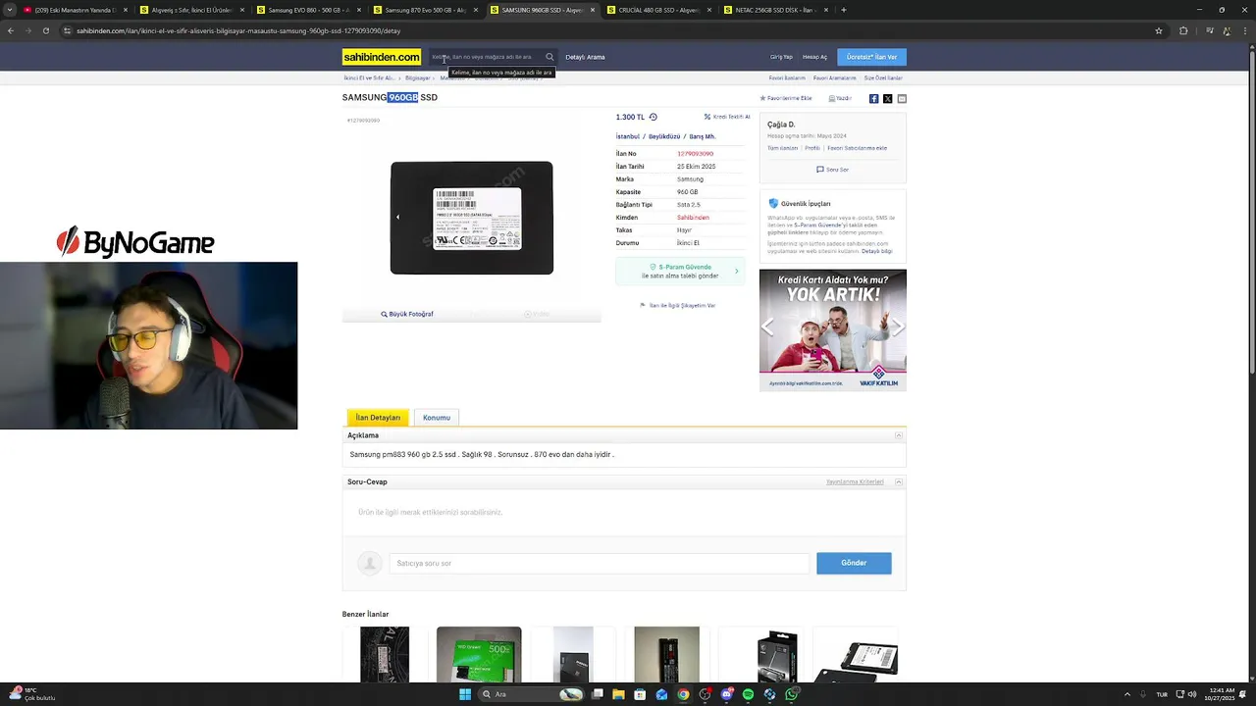Click previous photo arrow on SSD image
1256x706 pixels.
397,217
